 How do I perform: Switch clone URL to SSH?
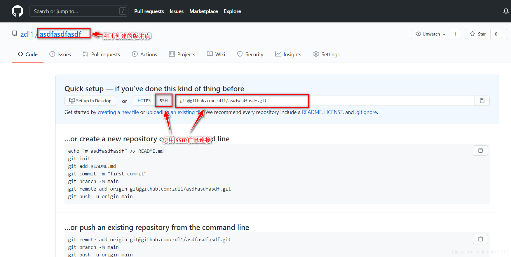click(164, 101)
